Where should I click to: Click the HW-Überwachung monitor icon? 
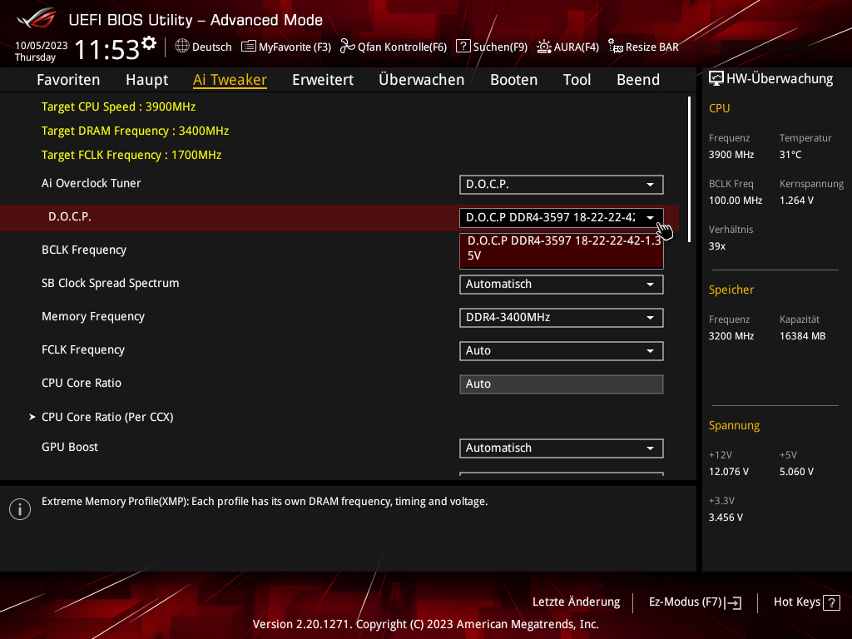716,79
